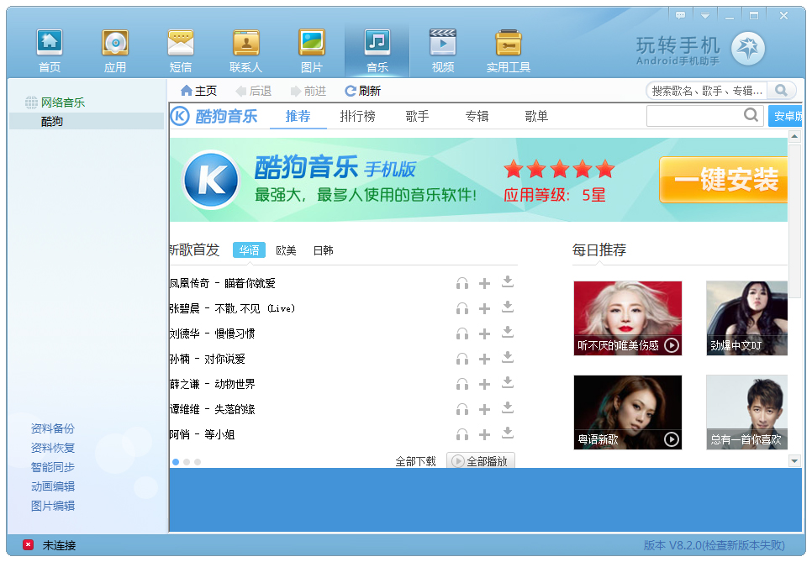This screenshot has width=812, height=562.
Task: Listen to 张碧晨 - 不散,不见 (Live)
Action: pos(462,308)
